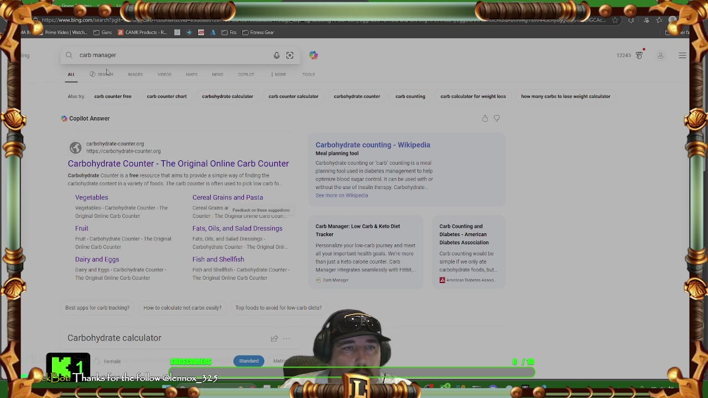Click the globe icon of carbohydrate-counter.org
708x398 pixels.
coord(75,148)
